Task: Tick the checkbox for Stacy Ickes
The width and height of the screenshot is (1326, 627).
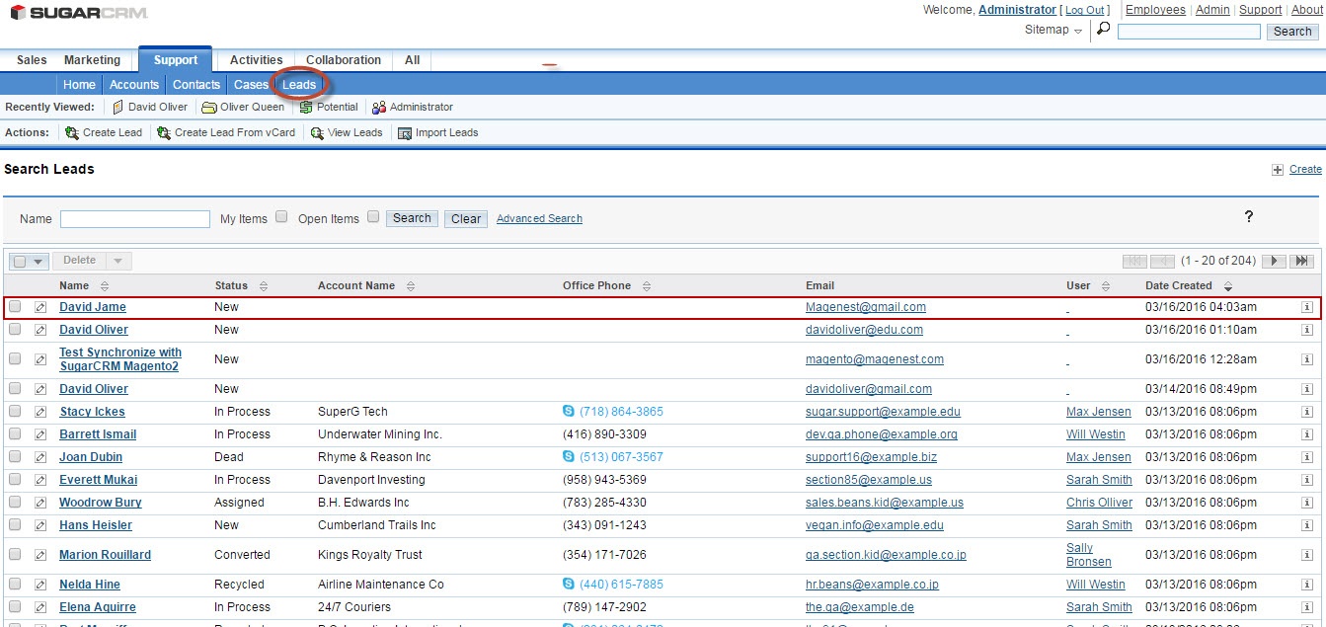Action: pos(15,411)
